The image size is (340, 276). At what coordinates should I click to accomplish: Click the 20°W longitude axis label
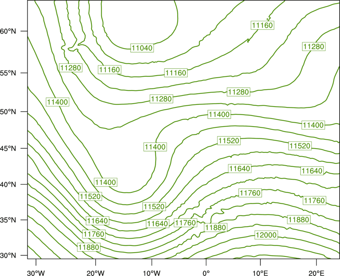pos(95,273)
